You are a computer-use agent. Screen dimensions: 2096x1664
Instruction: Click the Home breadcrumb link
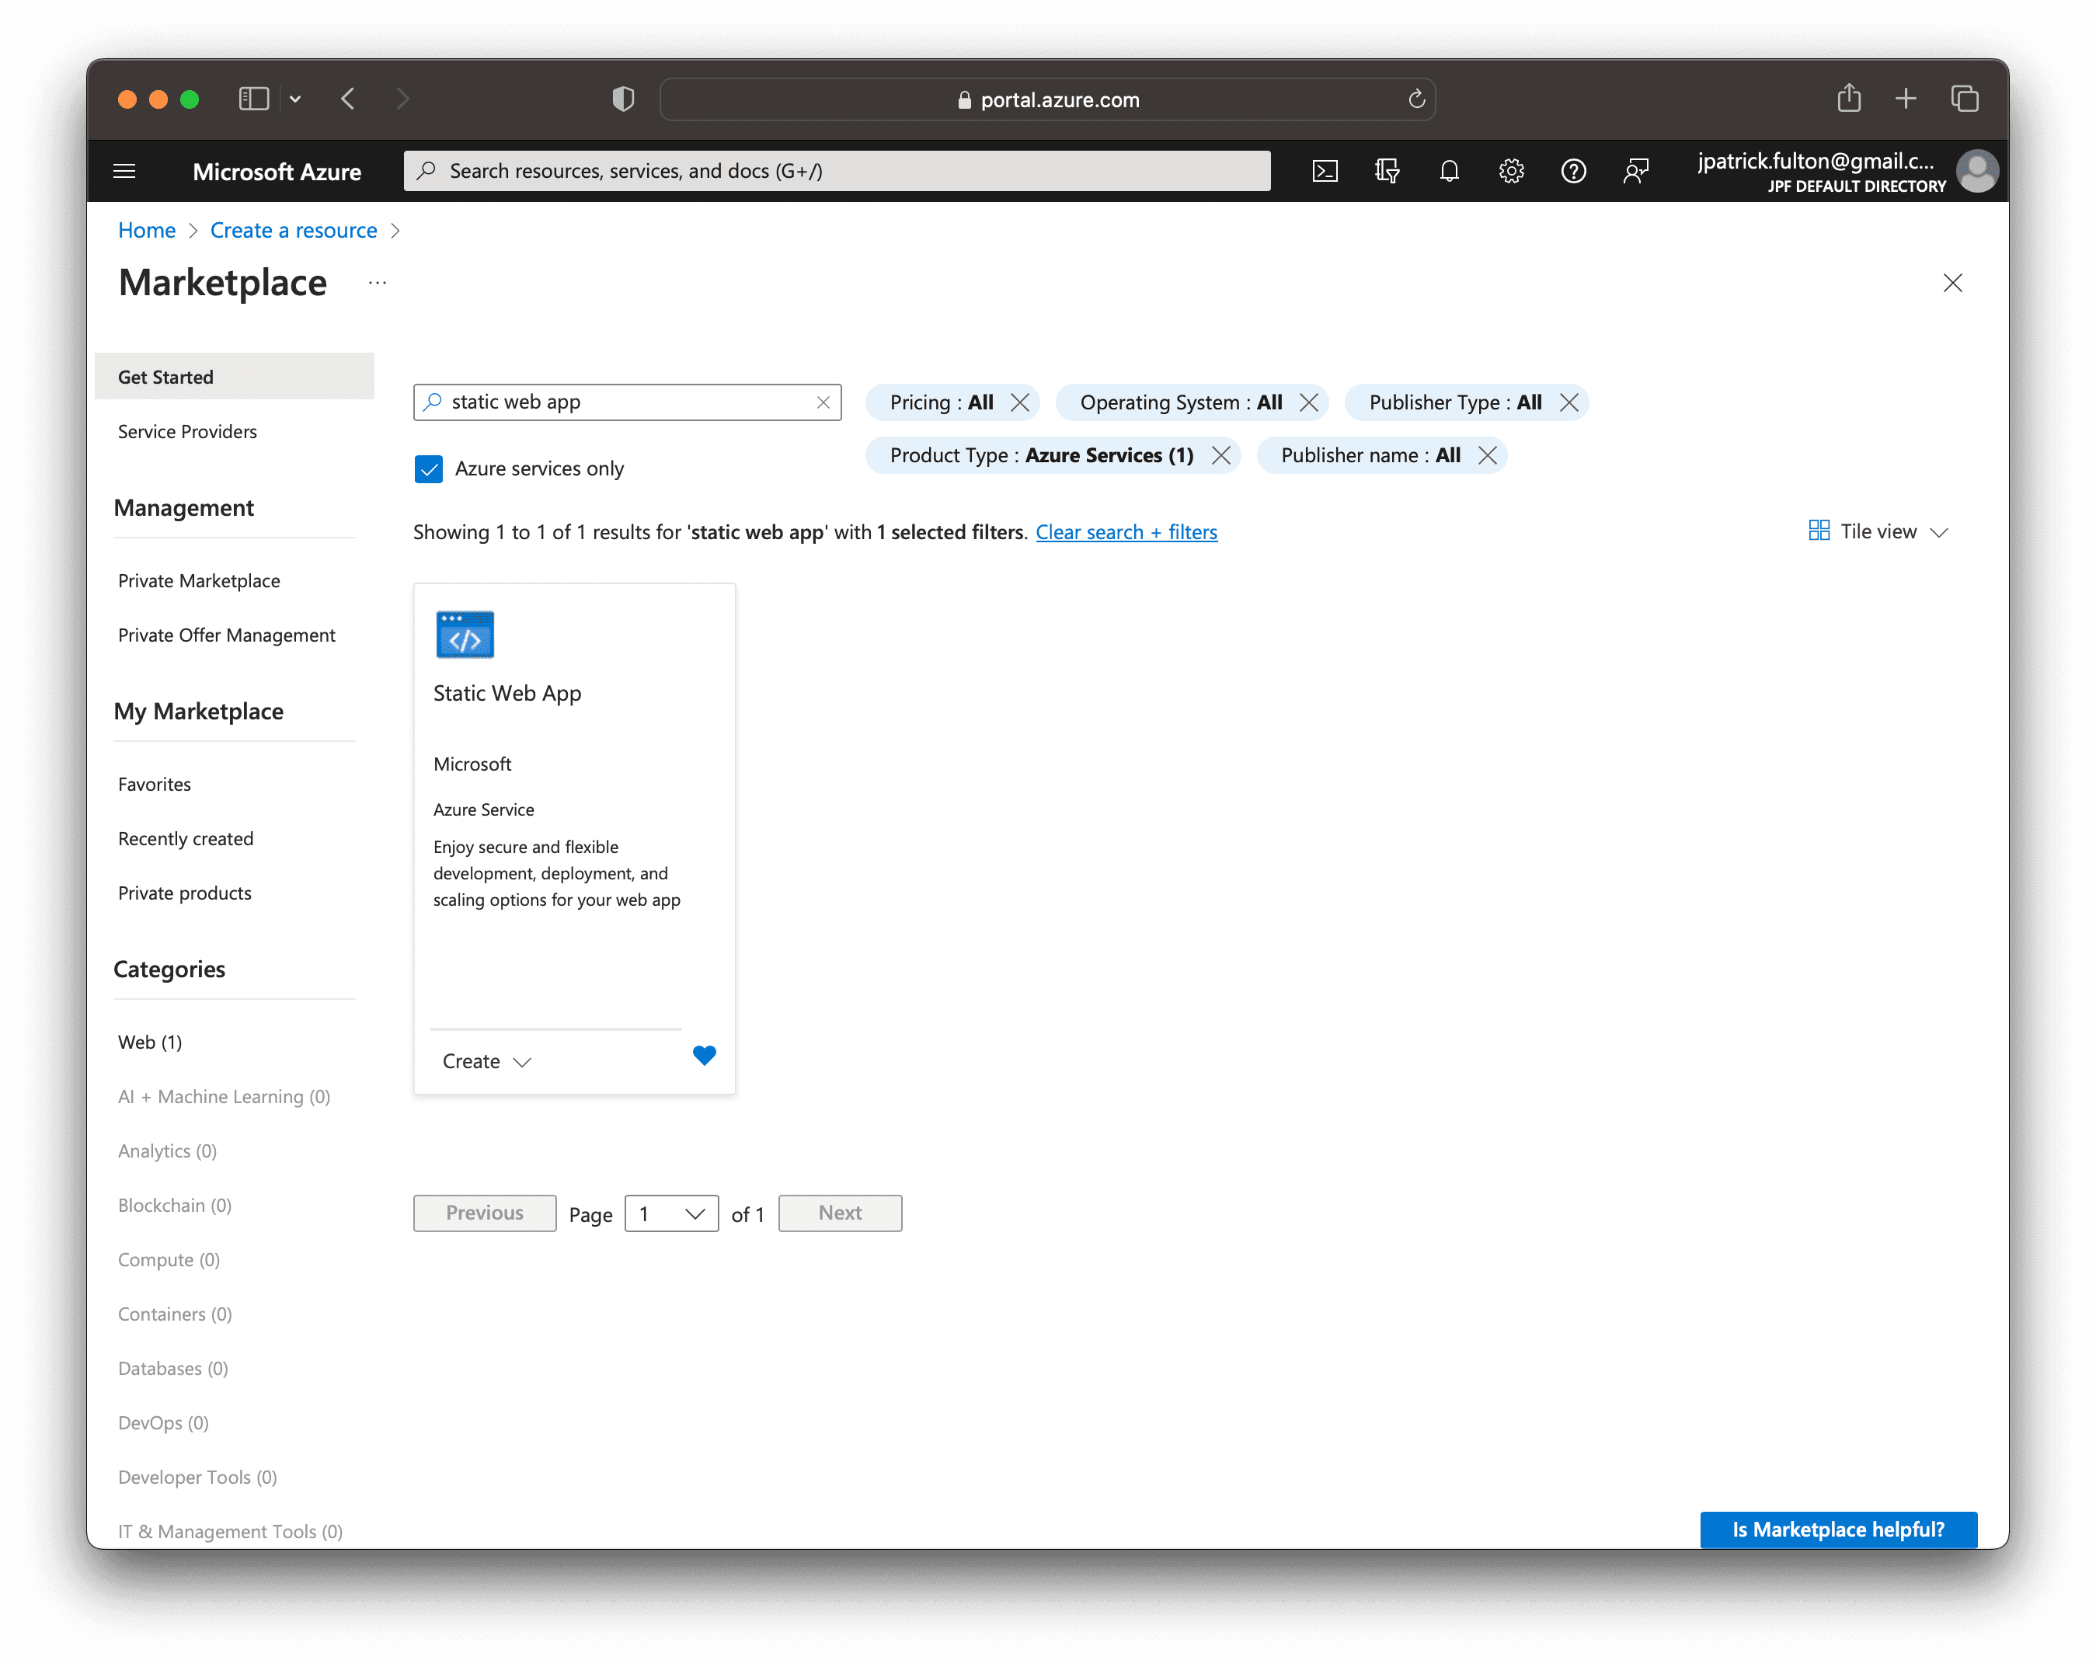[146, 231]
